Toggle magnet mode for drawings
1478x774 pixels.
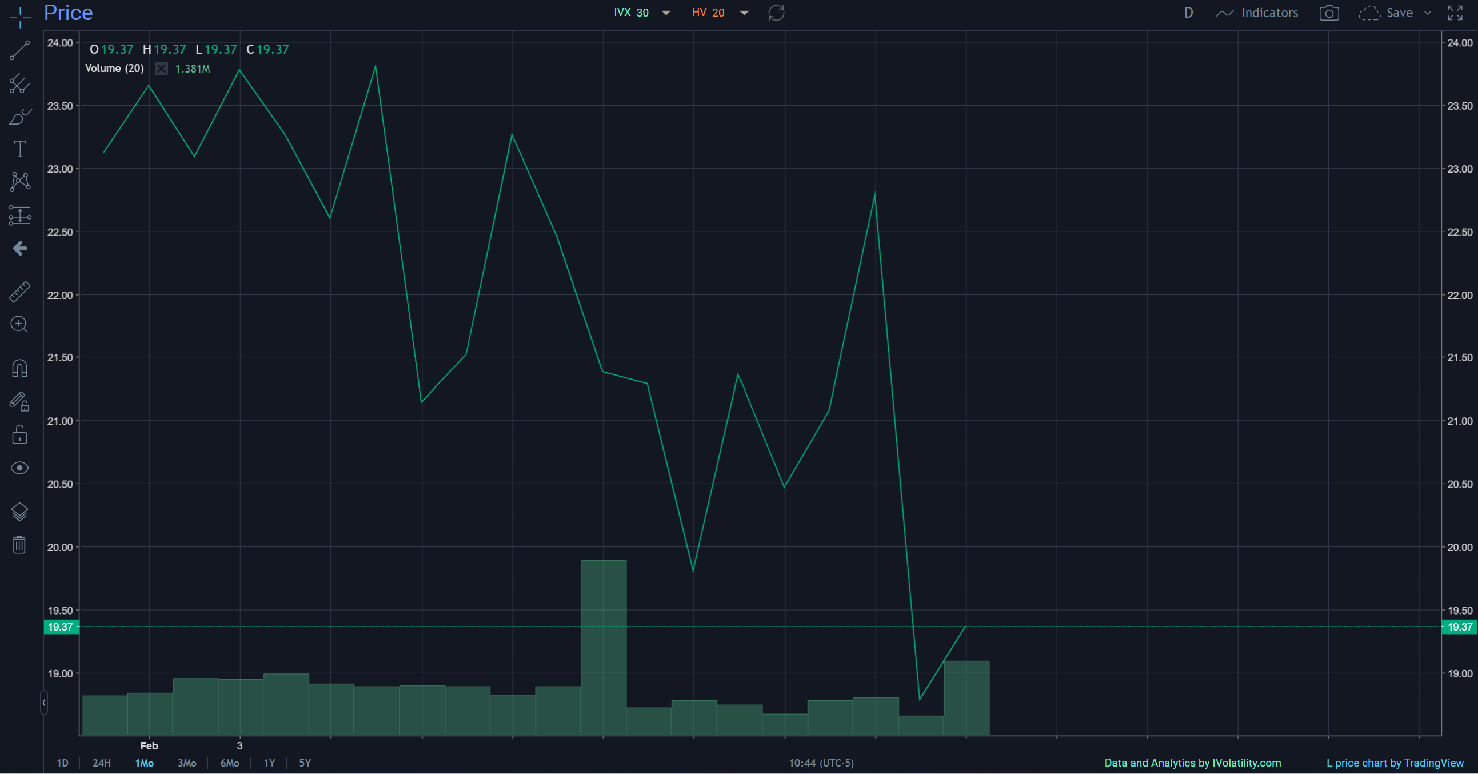click(19, 368)
